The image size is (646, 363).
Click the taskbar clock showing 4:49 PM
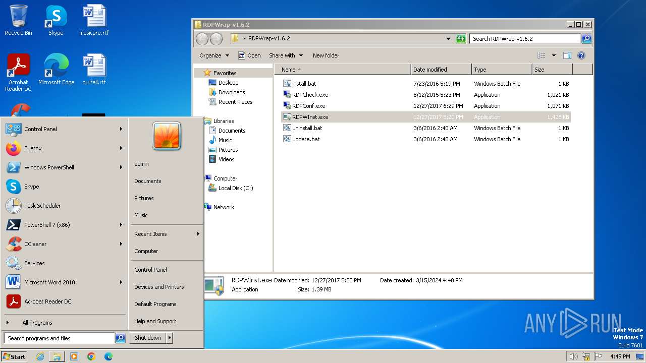pyautogui.click(x=620, y=356)
